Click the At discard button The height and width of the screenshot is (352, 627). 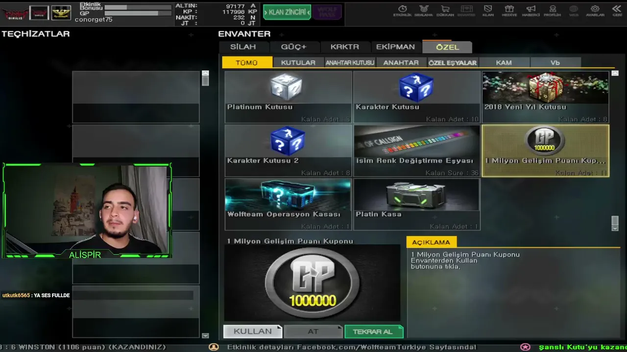(x=313, y=331)
